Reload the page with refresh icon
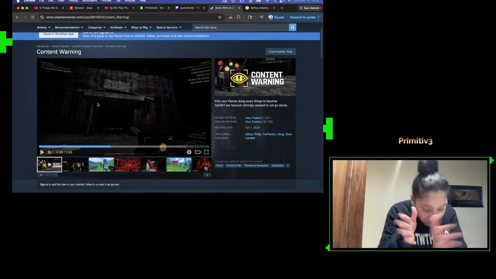The width and height of the screenshot is (496, 279). (33, 17)
